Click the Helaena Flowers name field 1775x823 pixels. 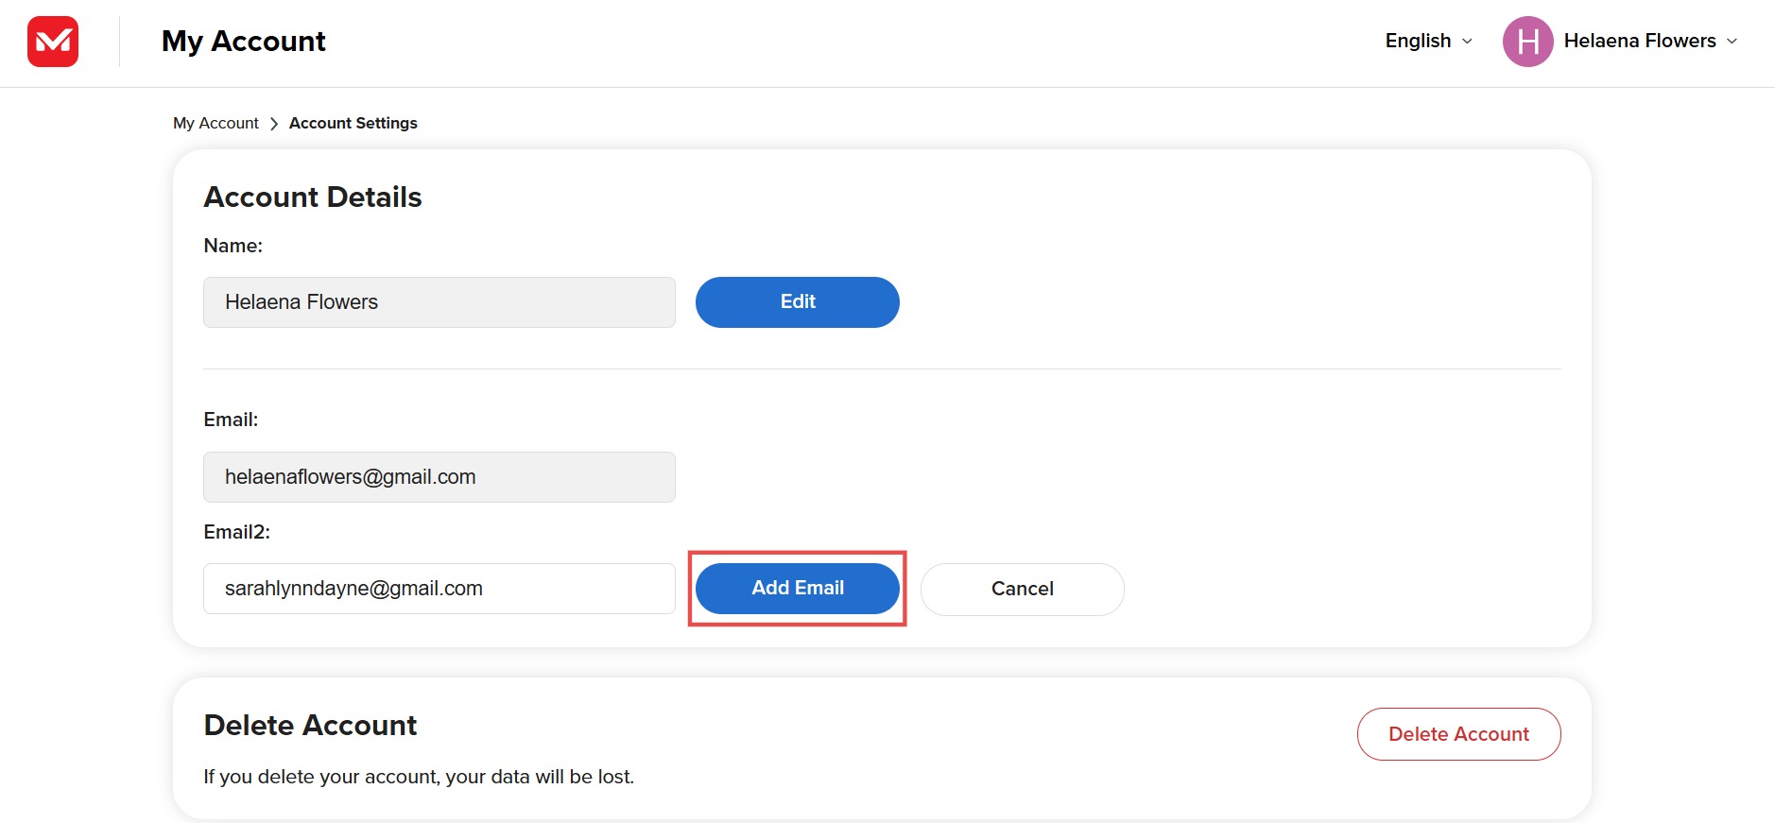[439, 302]
